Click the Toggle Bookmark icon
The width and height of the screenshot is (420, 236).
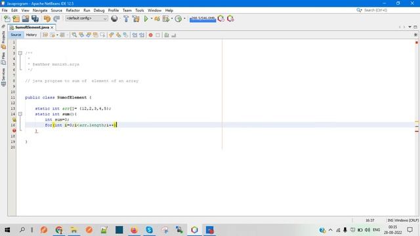pyautogui.click(x=125, y=35)
